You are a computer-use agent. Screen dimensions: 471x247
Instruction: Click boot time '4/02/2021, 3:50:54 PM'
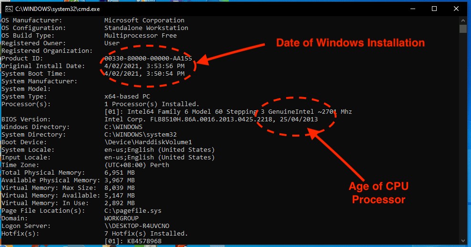tap(144, 74)
